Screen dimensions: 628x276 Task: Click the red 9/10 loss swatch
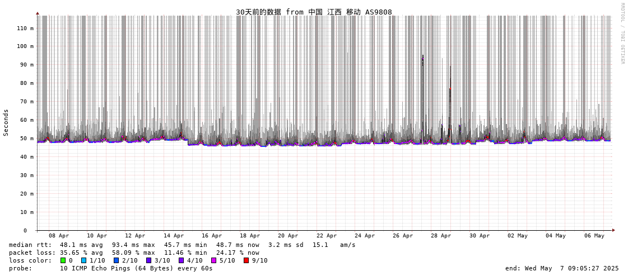point(246,260)
